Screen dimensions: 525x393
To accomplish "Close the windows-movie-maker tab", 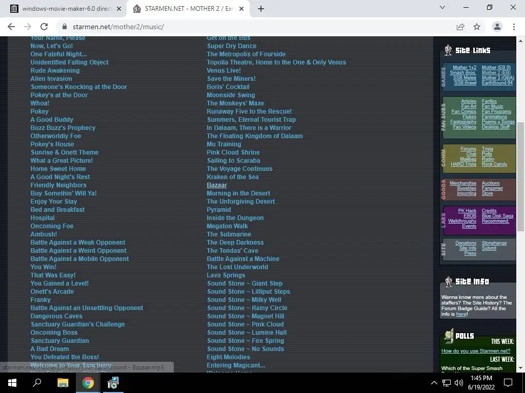I will click(119, 9).
